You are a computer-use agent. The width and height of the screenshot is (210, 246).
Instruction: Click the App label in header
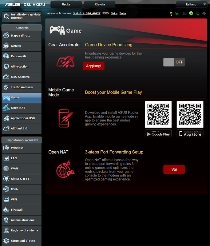click(x=177, y=14)
